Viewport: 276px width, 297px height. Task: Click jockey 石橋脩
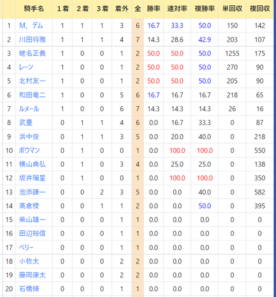point(29,289)
